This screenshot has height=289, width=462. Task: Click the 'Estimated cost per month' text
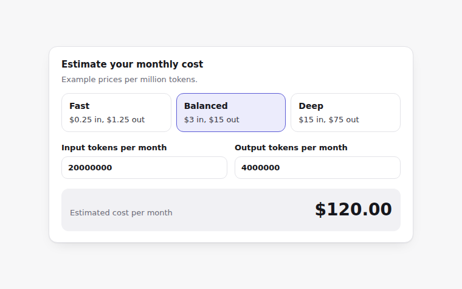[121, 212]
